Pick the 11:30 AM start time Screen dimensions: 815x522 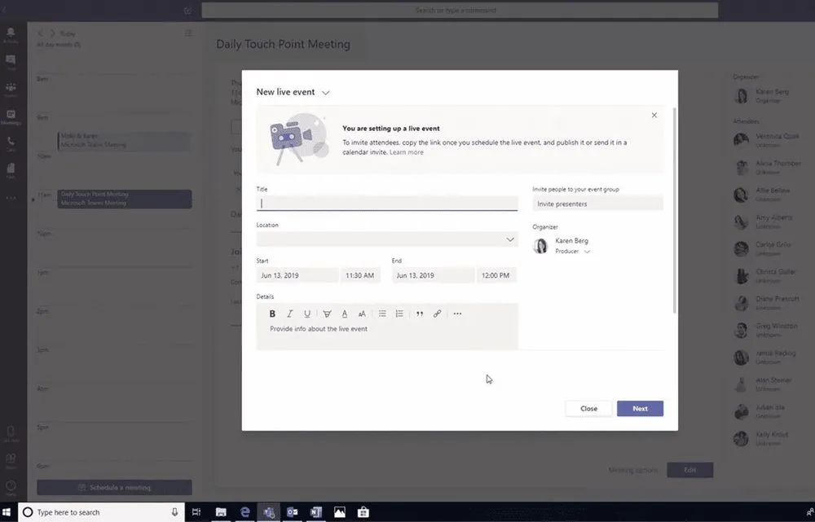click(x=359, y=275)
